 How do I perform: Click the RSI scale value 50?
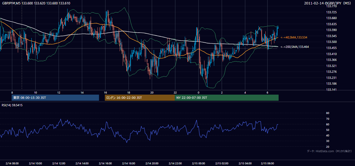click(x=327, y=130)
